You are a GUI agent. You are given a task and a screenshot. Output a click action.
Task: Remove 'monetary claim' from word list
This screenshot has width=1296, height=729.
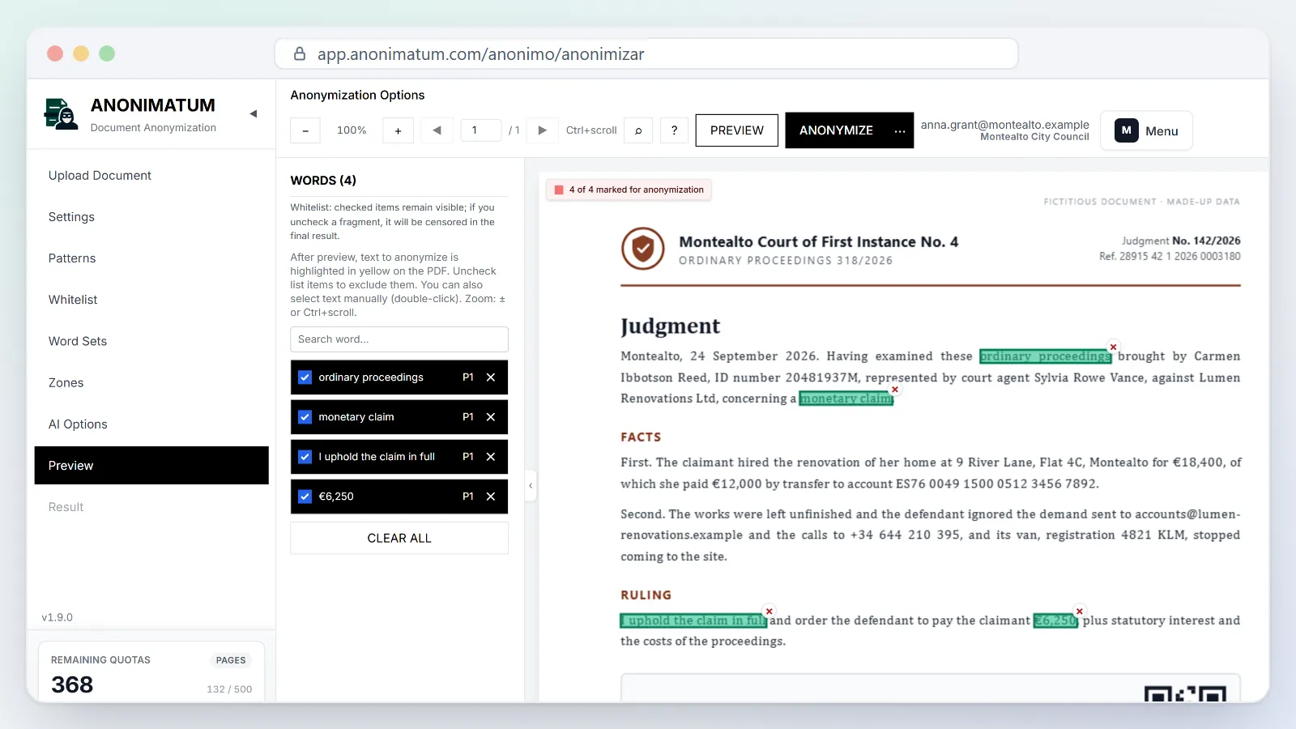(491, 417)
